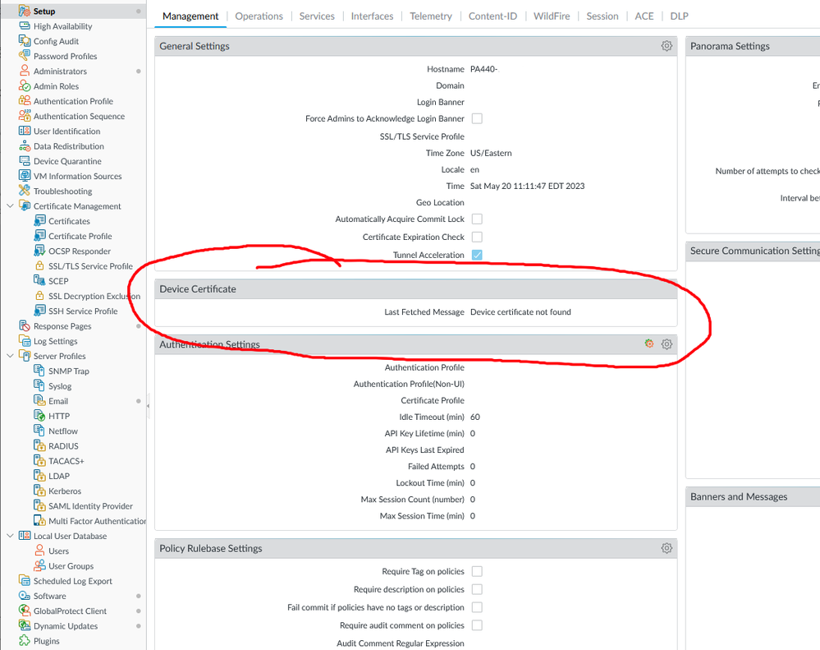Image resolution: width=820 pixels, height=650 pixels.
Task: Click the Password Profiles icon
Action: pyautogui.click(x=24, y=56)
